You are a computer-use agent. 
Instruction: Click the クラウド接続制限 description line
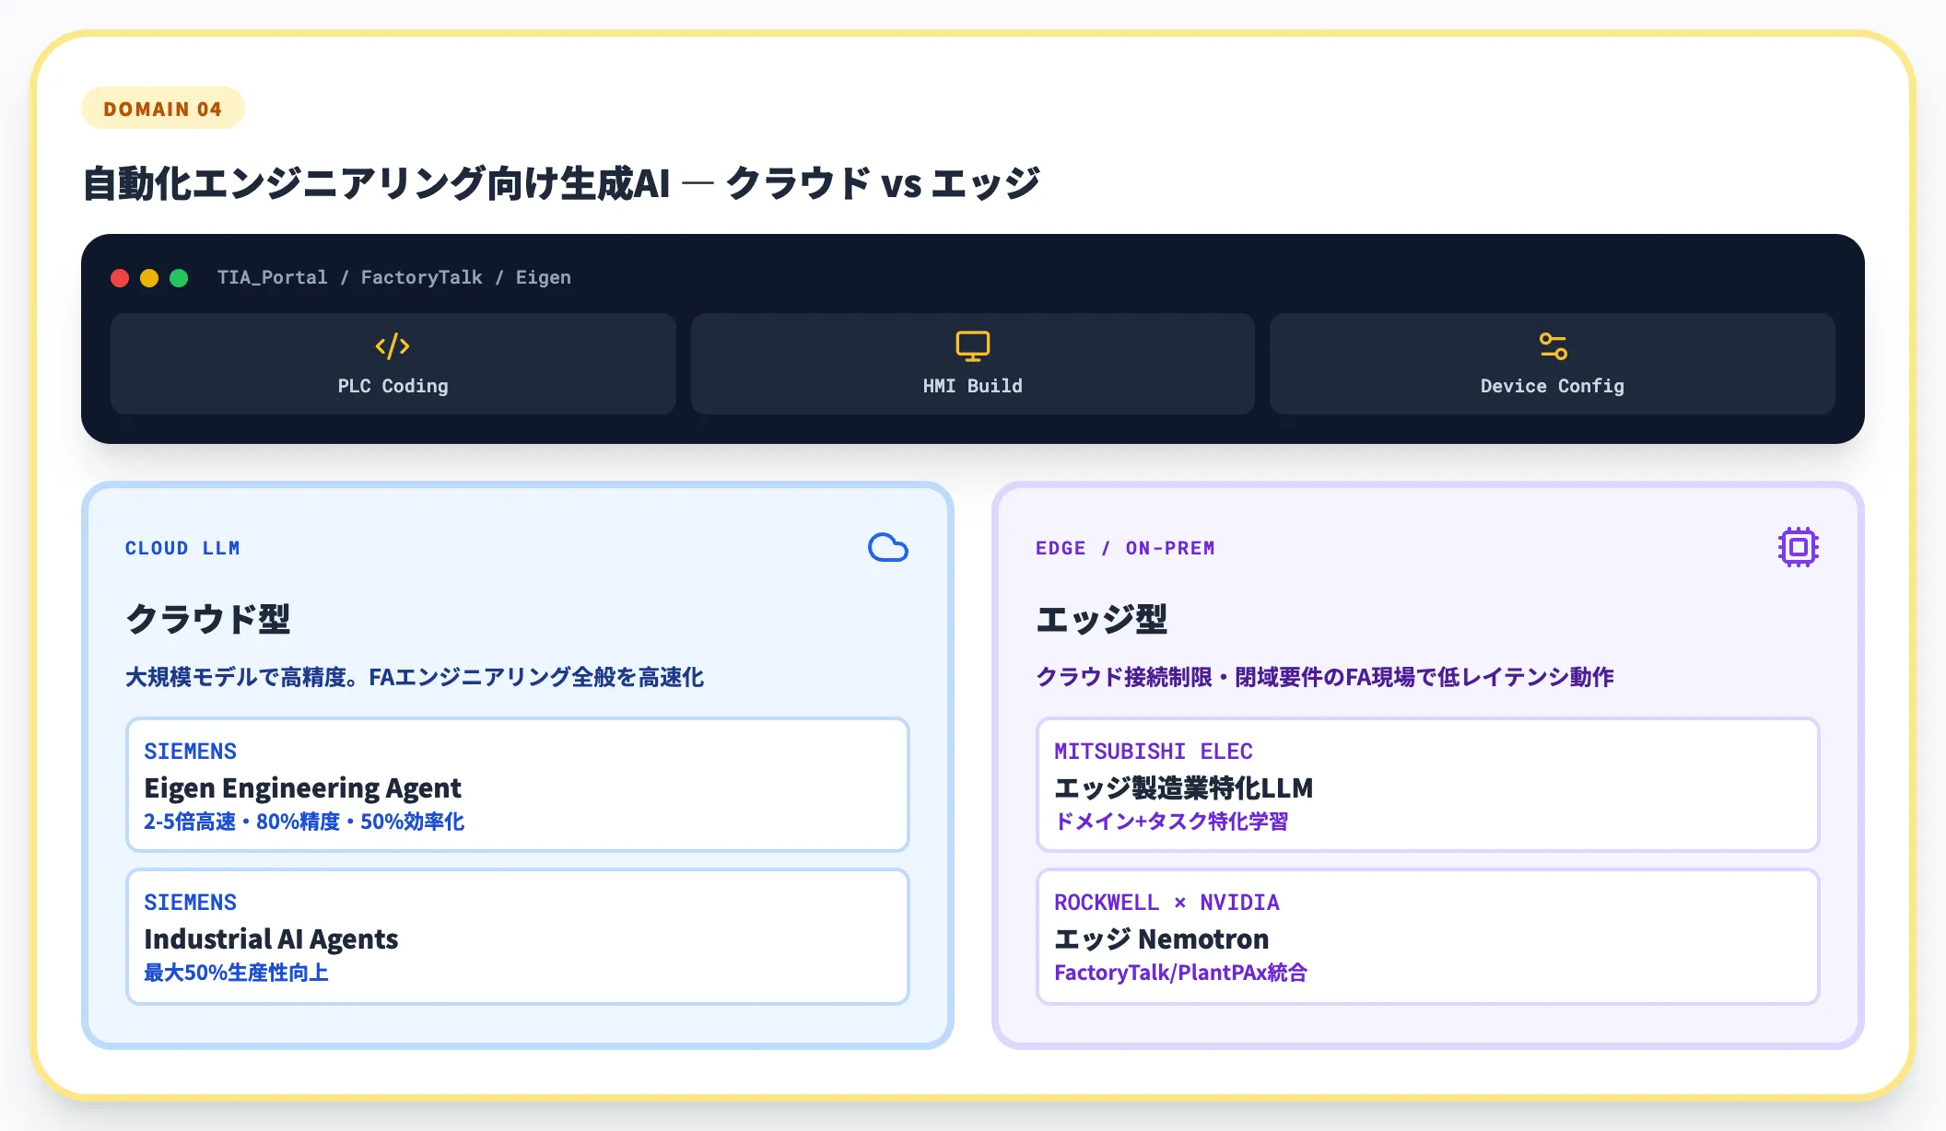(1325, 677)
